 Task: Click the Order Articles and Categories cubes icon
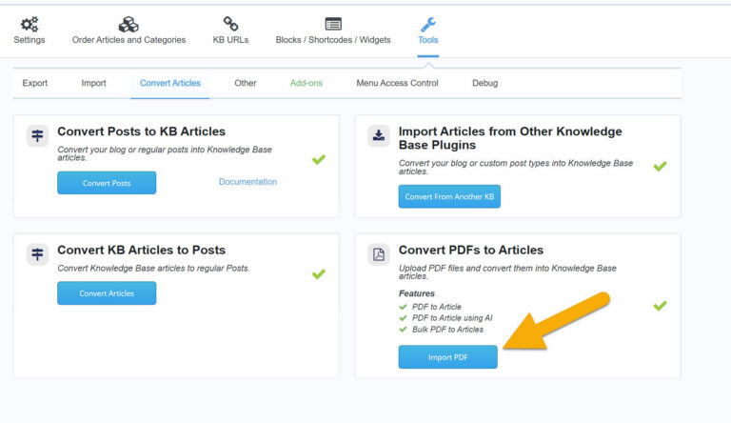click(128, 24)
